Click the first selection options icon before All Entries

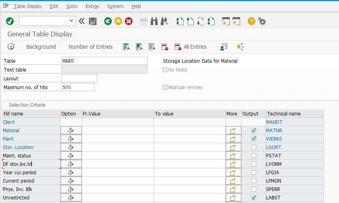click(x=126, y=47)
